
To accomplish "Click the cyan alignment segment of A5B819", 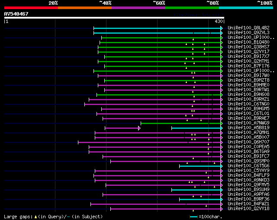I will (x=196, y=128).
